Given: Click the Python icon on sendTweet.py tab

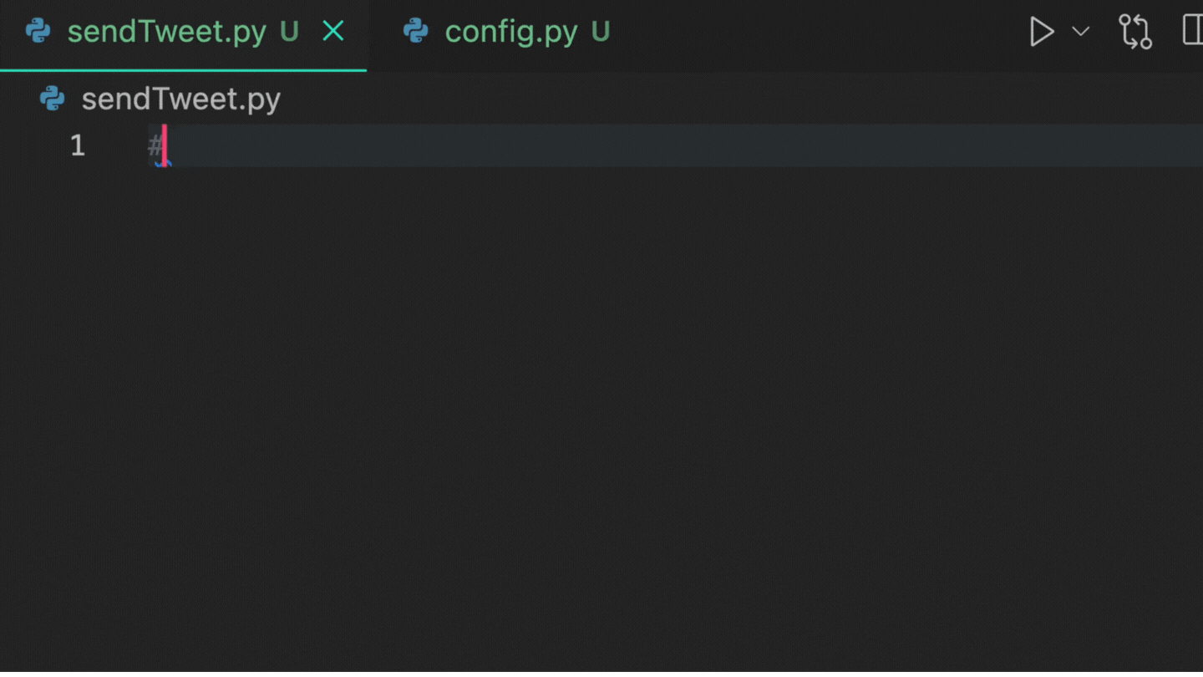Looking at the screenshot, I should click(39, 32).
